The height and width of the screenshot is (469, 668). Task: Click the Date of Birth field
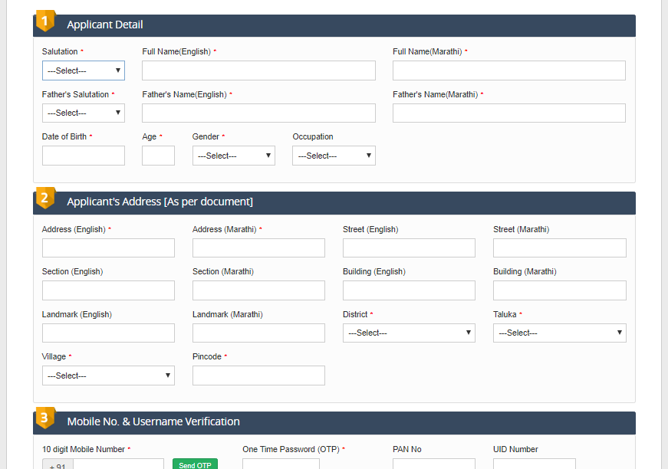(83, 156)
